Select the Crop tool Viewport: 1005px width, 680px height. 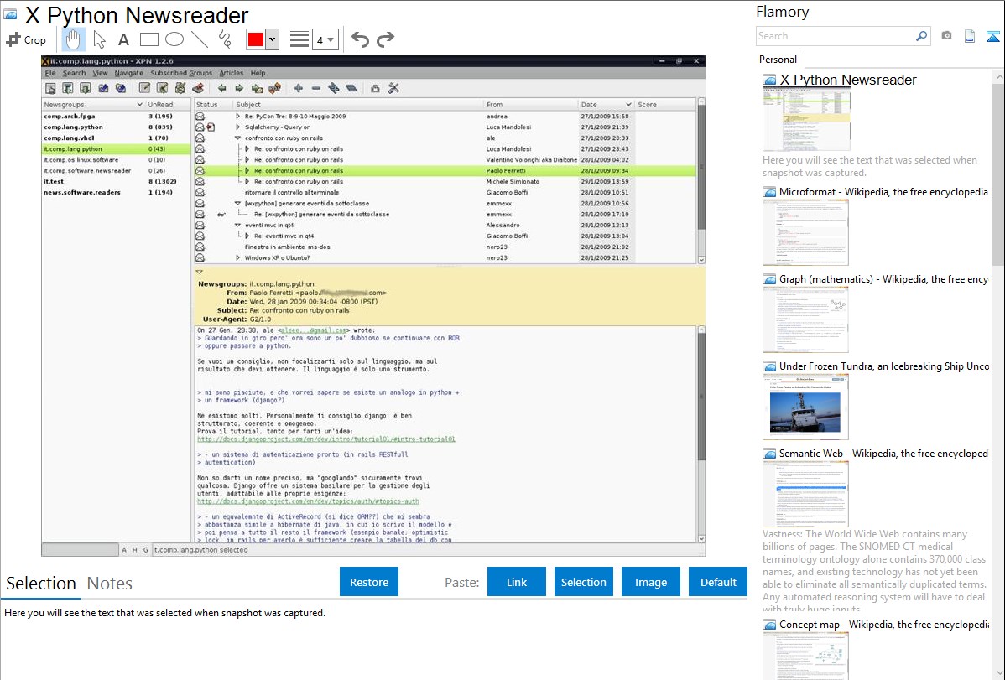[x=26, y=39]
